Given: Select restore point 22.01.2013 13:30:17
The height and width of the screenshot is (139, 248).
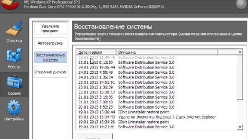Looking at the screenshot, I should (x=157, y=92).
